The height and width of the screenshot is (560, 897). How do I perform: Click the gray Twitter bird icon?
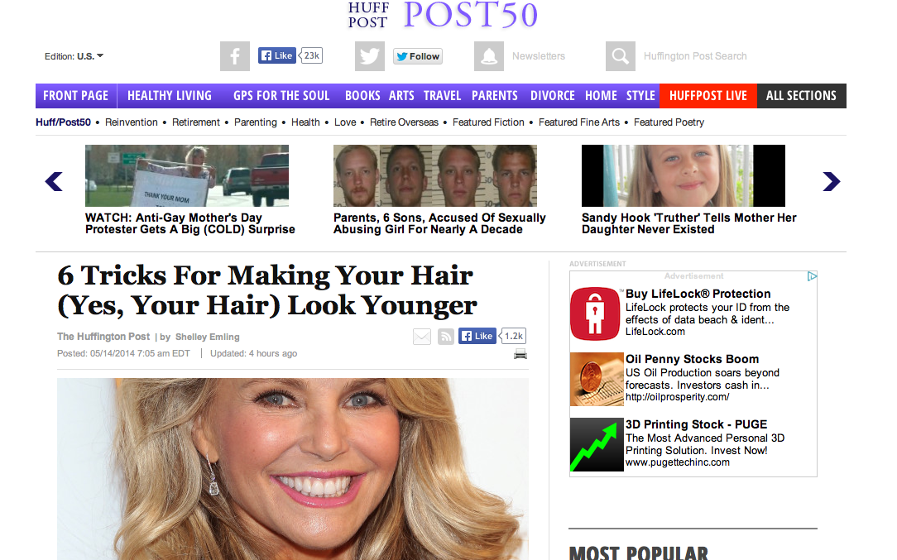point(370,56)
